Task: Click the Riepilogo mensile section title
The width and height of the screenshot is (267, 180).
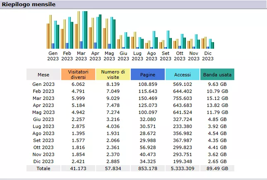Action: pos(29,5)
